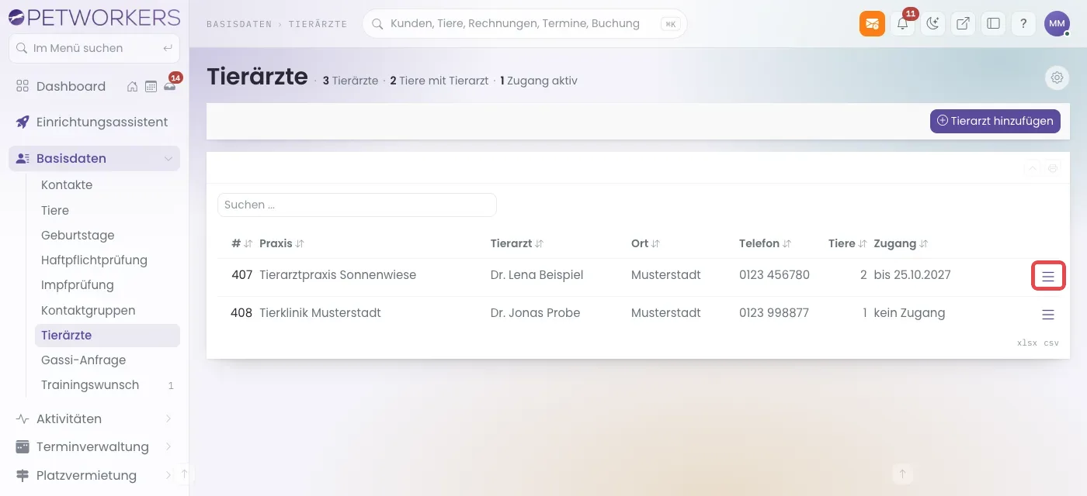Open notifications bell showing 11

[x=902, y=23]
